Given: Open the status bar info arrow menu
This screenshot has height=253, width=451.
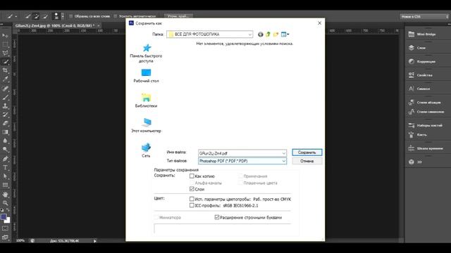Looking at the screenshot, I should click(95, 241).
